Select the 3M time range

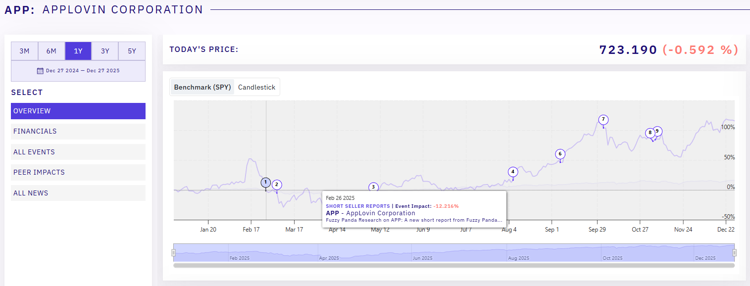(25, 51)
